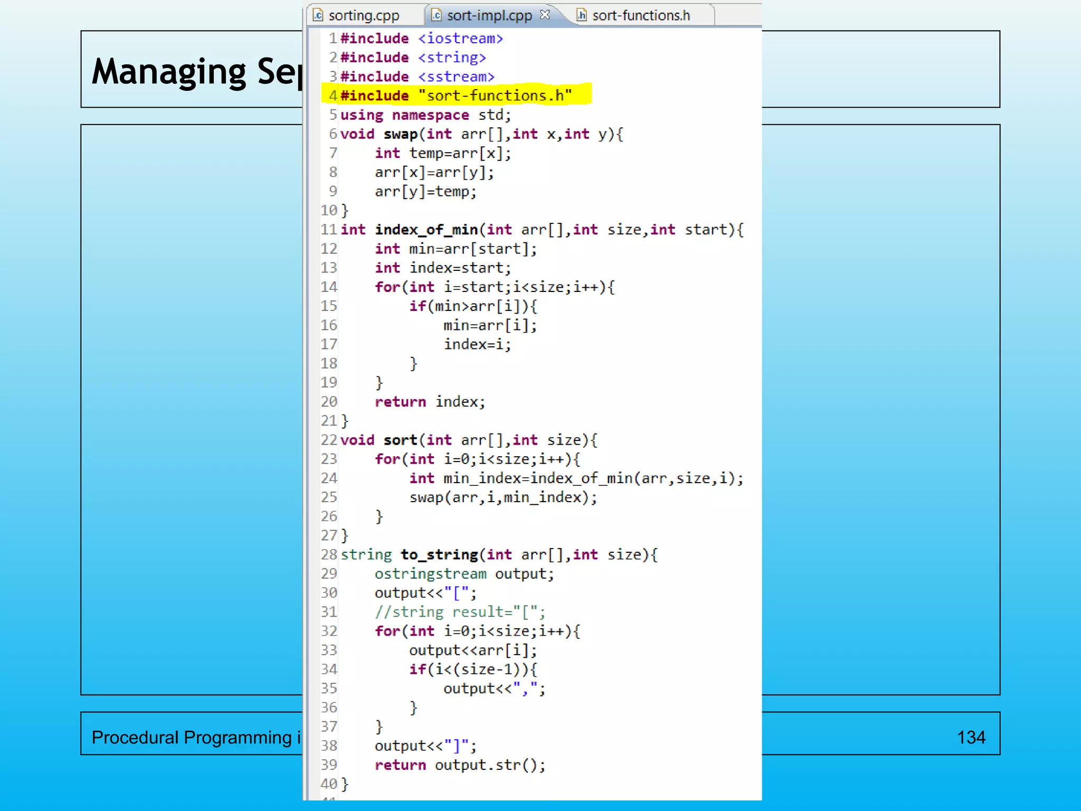Click the sort-functions.h header file icon
The width and height of the screenshot is (1081, 811).
(582, 15)
